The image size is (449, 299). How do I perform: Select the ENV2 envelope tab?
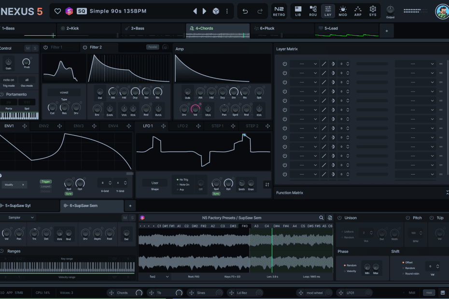point(44,126)
